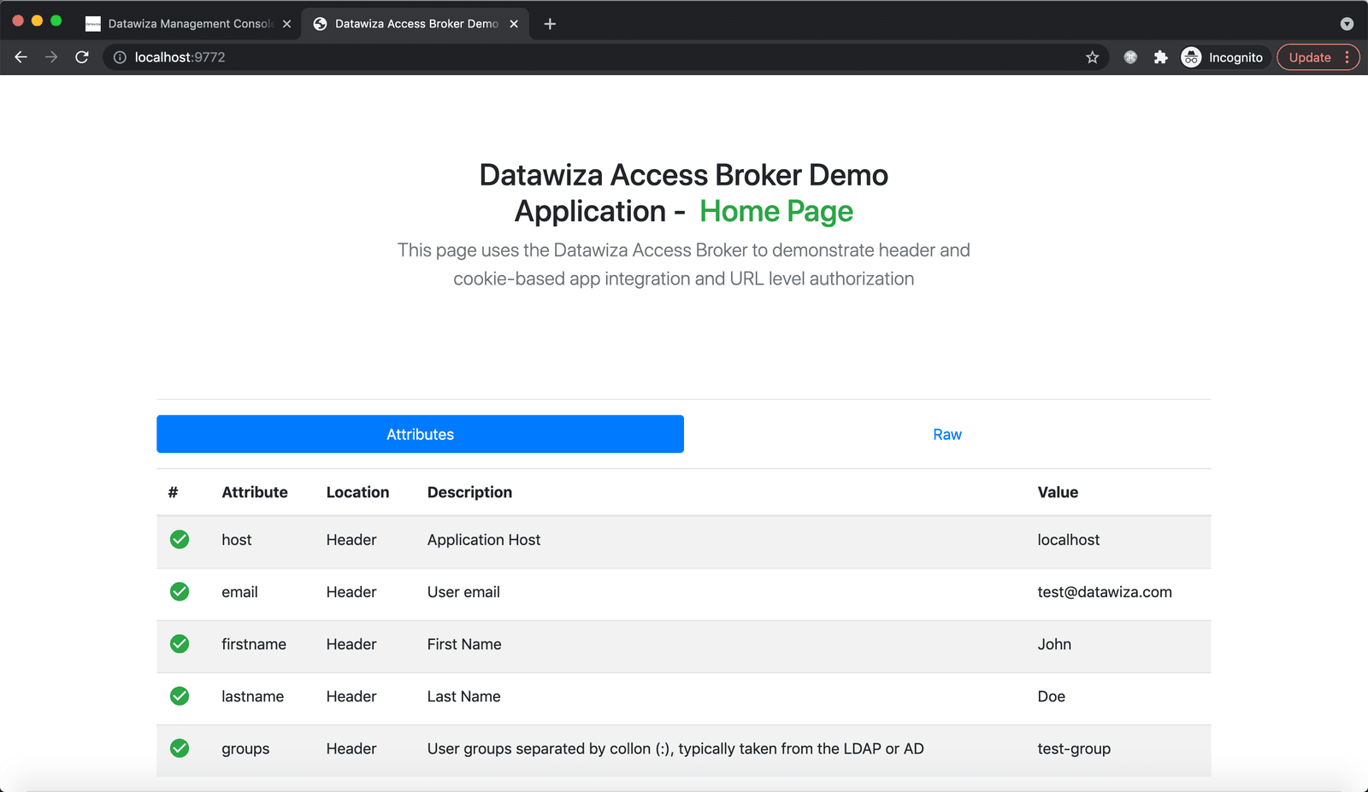The image size is (1368, 792).
Task: Click the 'John' value cell
Action: (1054, 644)
